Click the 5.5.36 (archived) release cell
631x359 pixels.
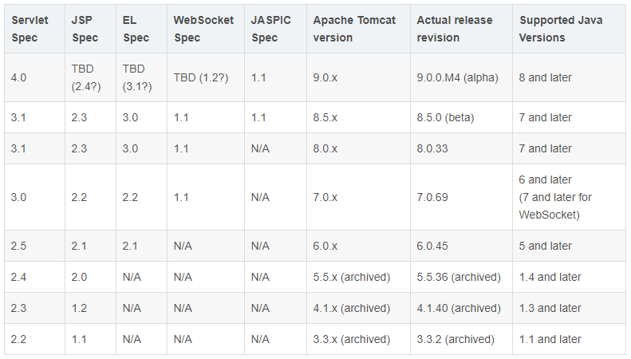pyautogui.click(x=459, y=277)
